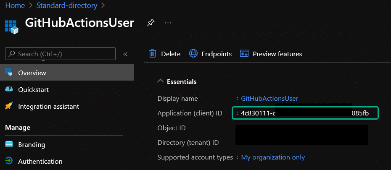Click the Endpoints globe icon
This screenshot has width=391, height=170.
click(193, 53)
